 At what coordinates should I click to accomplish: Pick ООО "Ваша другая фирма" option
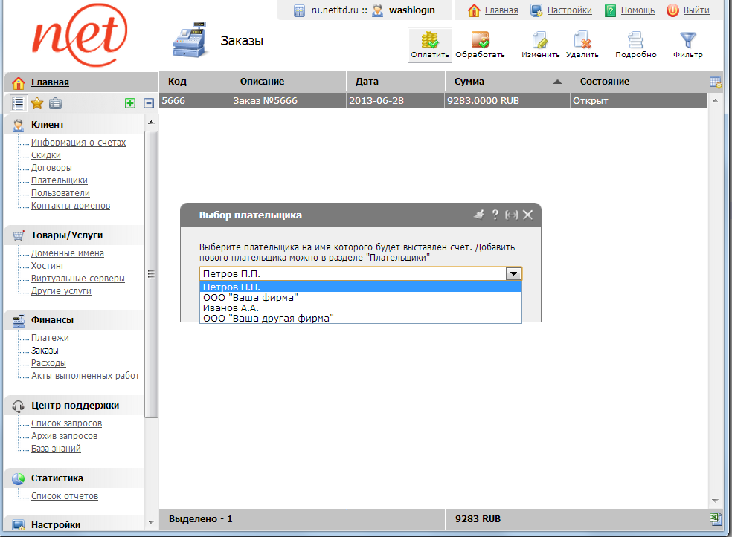(x=268, y=318)
